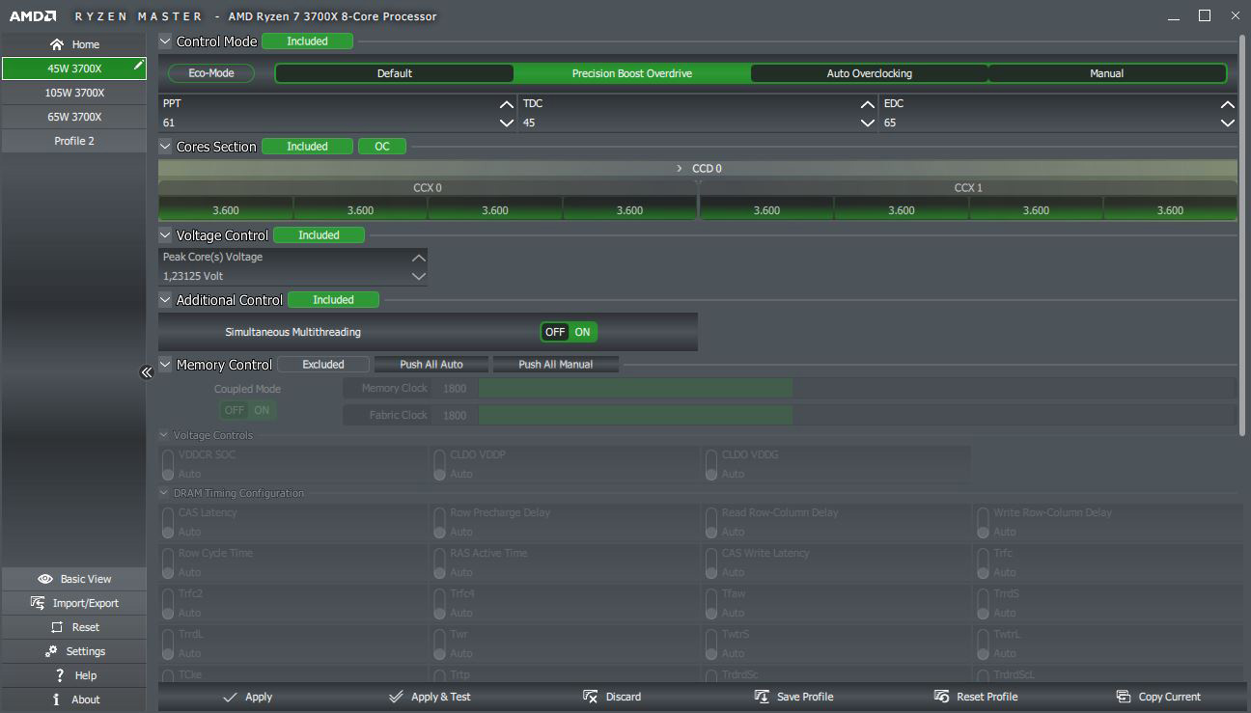
Task: Expand the CCD 0 chevron
Action: [x=680, y=169]
